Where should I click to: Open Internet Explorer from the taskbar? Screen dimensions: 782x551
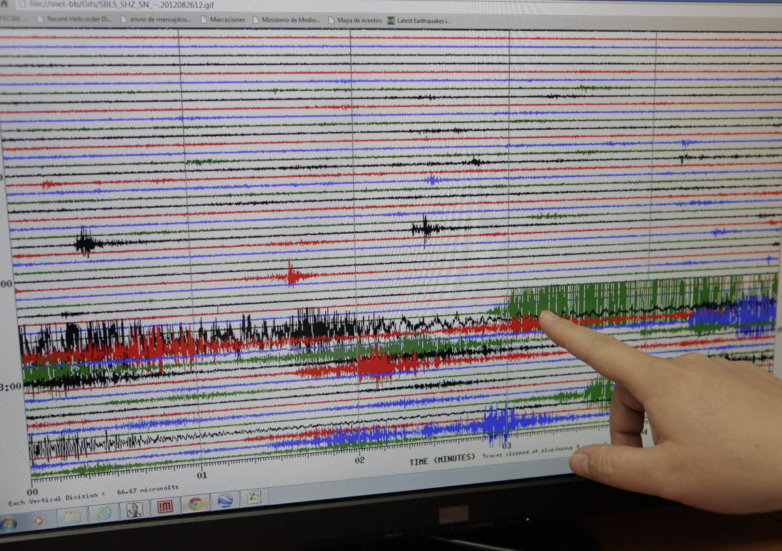click(103, 513)
